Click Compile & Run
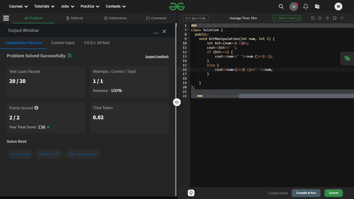This screenshot has height=199, width=354. 306,193
